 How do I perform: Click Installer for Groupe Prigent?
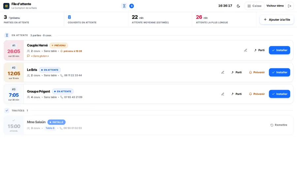coord(280,94)
